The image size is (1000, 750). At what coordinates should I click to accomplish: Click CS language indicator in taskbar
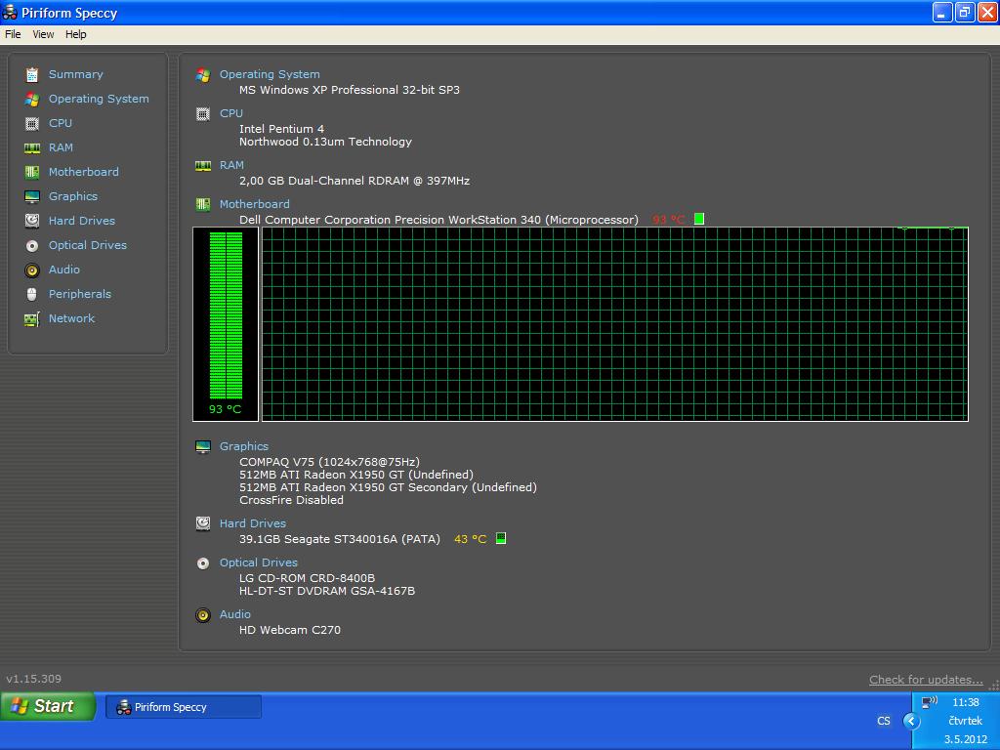click(x=883, y=722)
